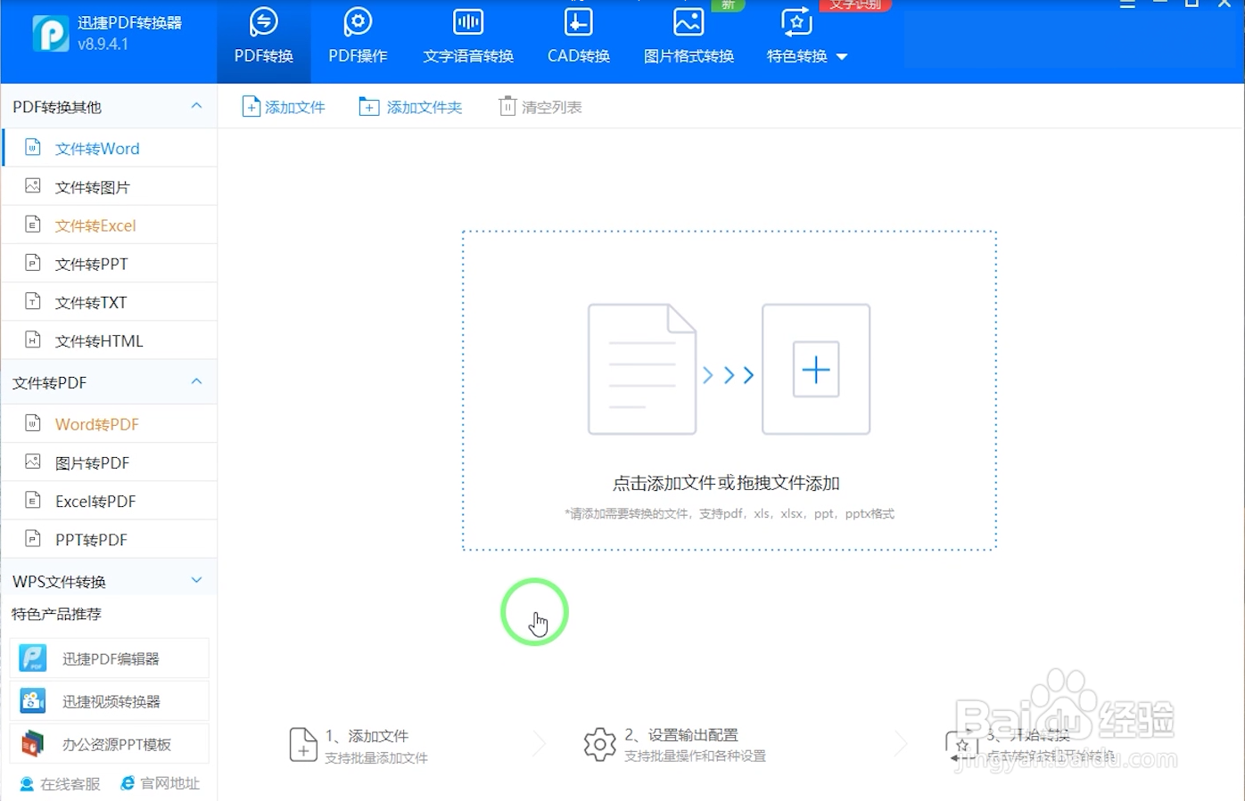The height and width of the screenshot is (801, 1245).
Task: Click the 点击添加文件或拖拽文件添加 text
Action: click(726, 483)
